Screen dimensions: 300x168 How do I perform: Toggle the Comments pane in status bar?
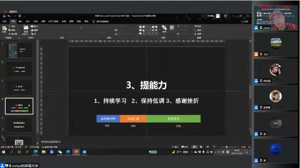(x=184, y=147)
